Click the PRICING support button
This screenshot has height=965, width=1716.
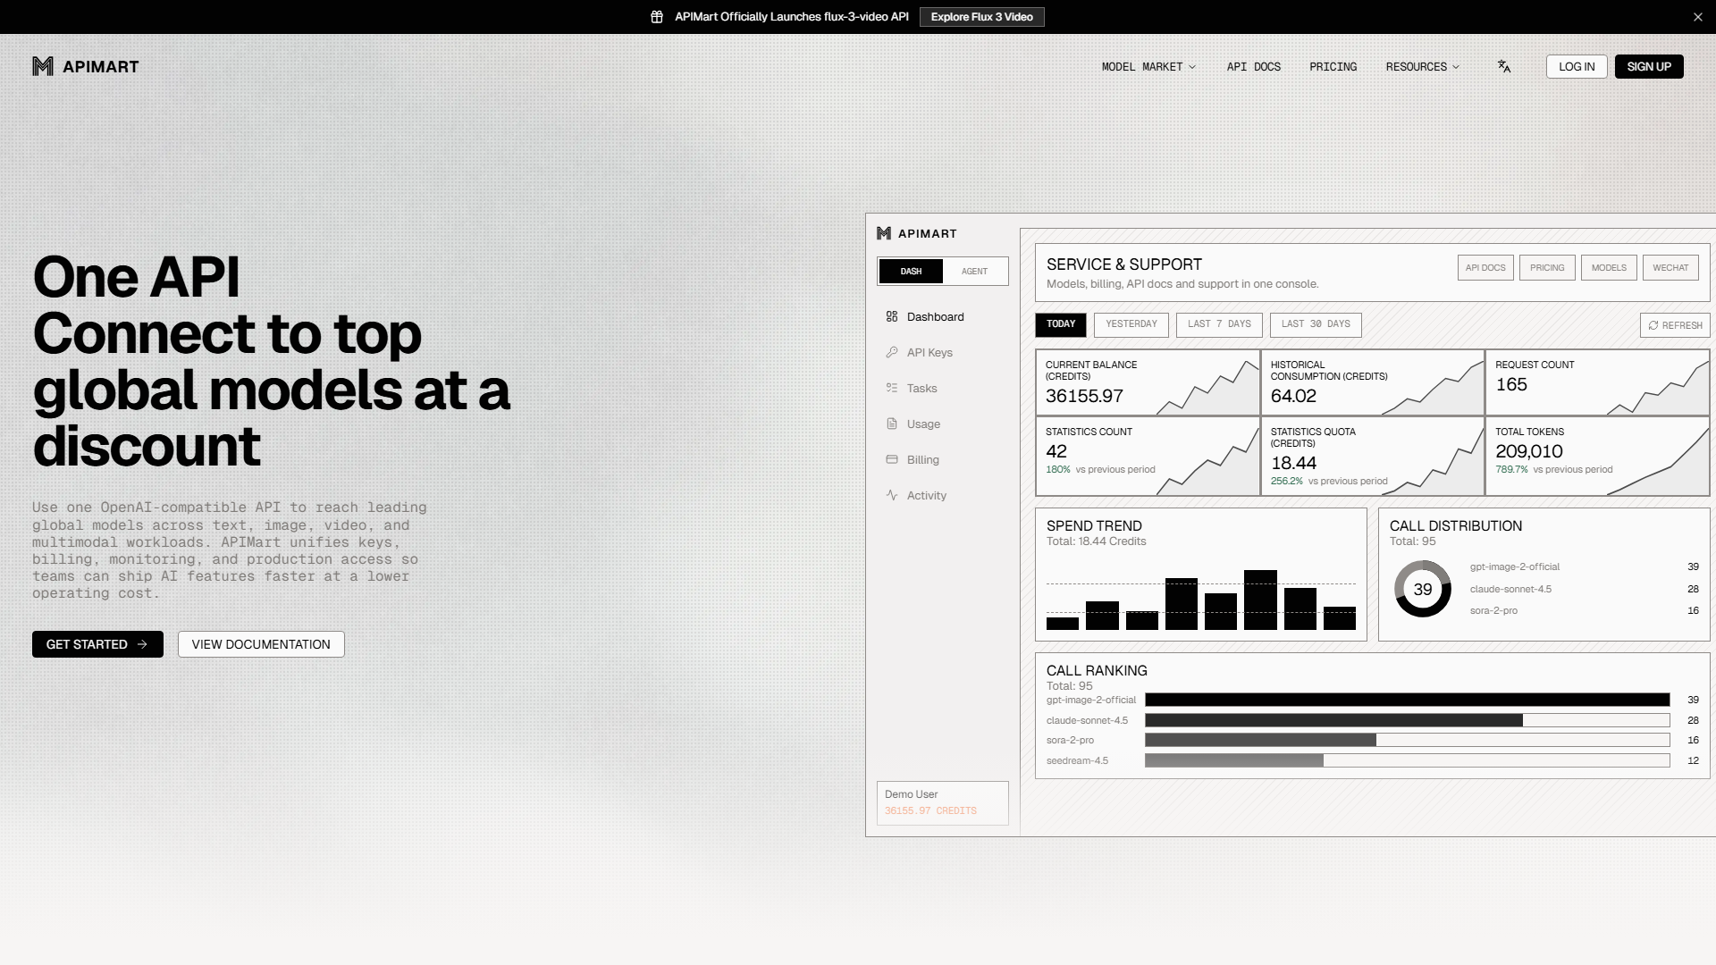pos(1547,268)
